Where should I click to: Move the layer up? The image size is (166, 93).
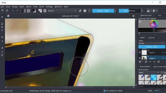tap(154, 62)
